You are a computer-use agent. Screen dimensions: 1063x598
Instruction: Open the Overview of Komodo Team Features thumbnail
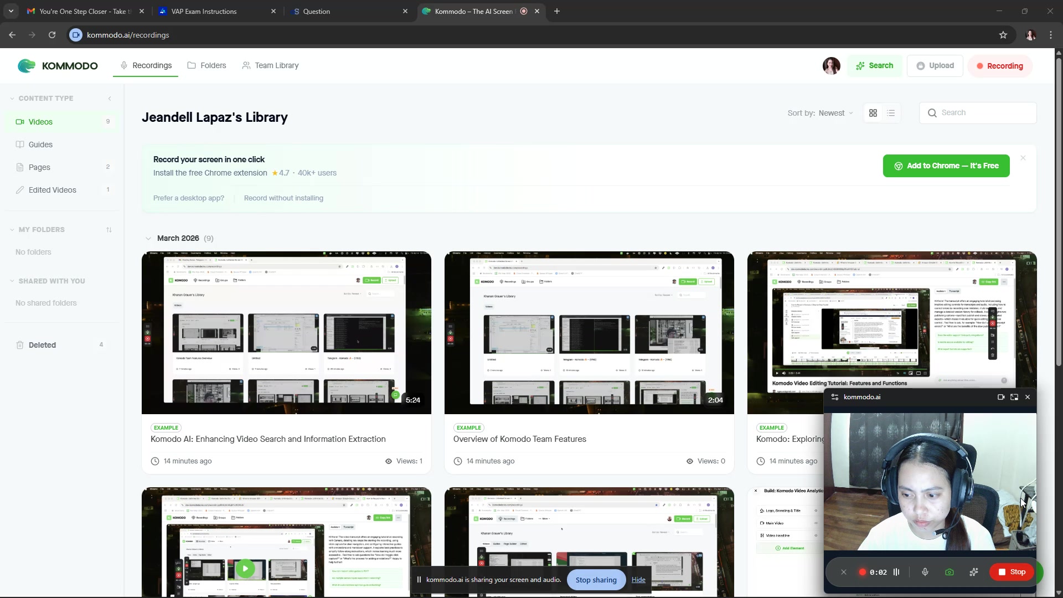pos(589,333)
